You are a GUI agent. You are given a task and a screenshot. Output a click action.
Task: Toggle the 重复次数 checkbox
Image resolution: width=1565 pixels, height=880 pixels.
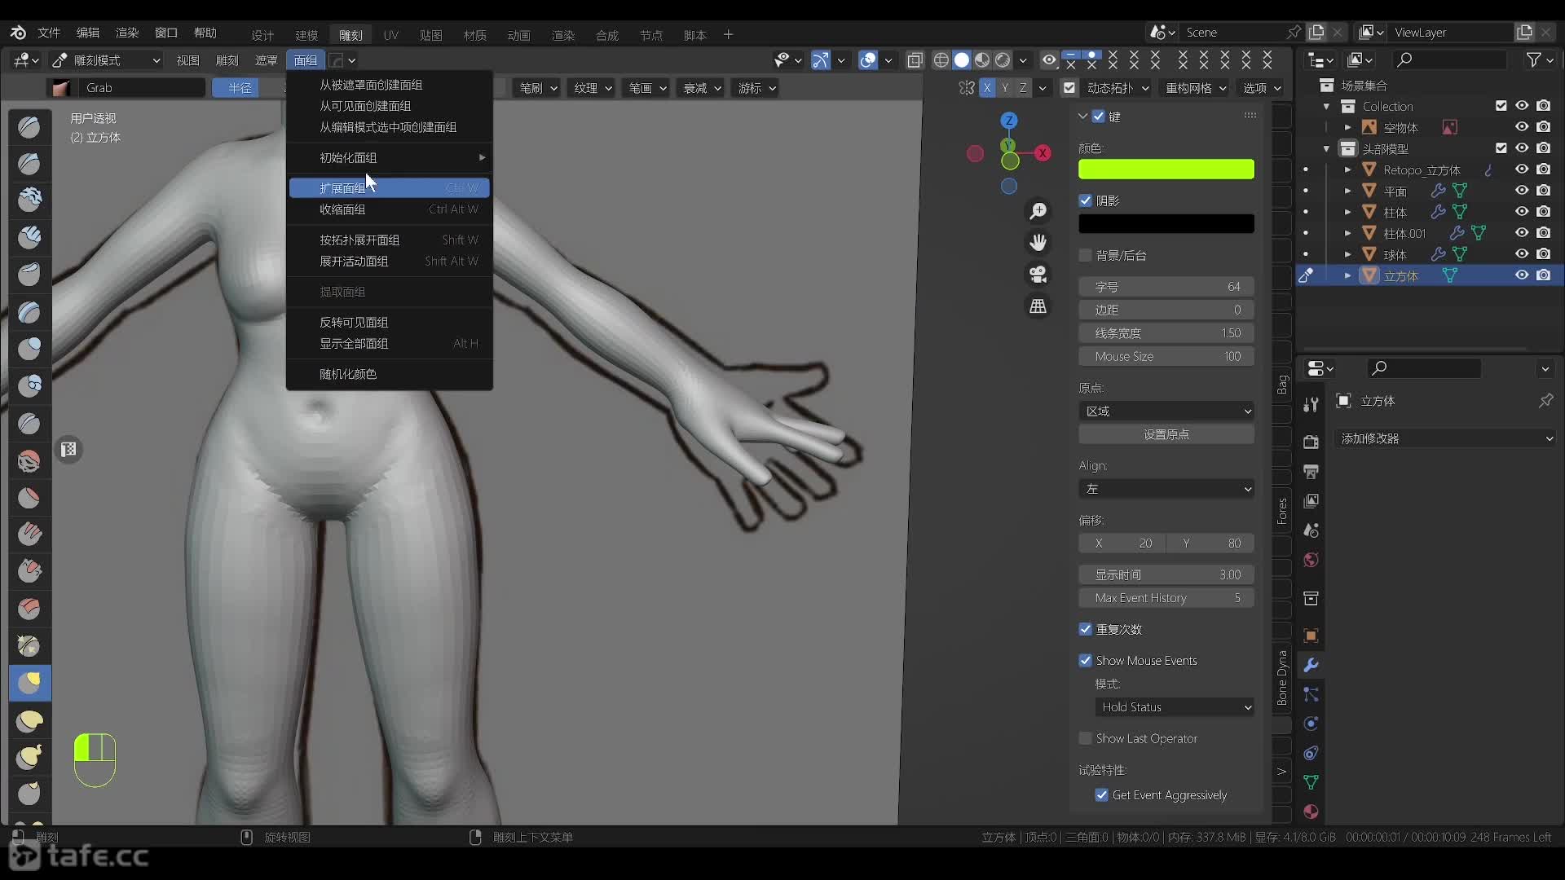[1085, 629]
